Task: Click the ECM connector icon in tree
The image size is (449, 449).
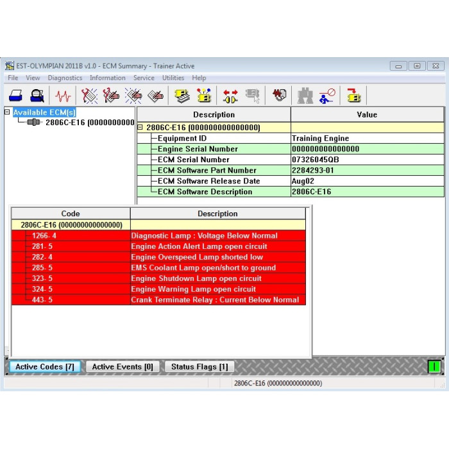Action: click(33, 123)
